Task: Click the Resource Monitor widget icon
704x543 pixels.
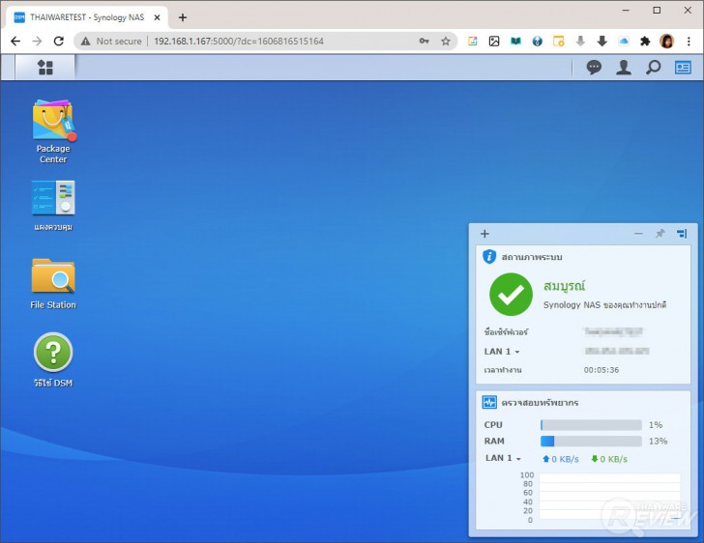Action: click(x=489, y=402)
